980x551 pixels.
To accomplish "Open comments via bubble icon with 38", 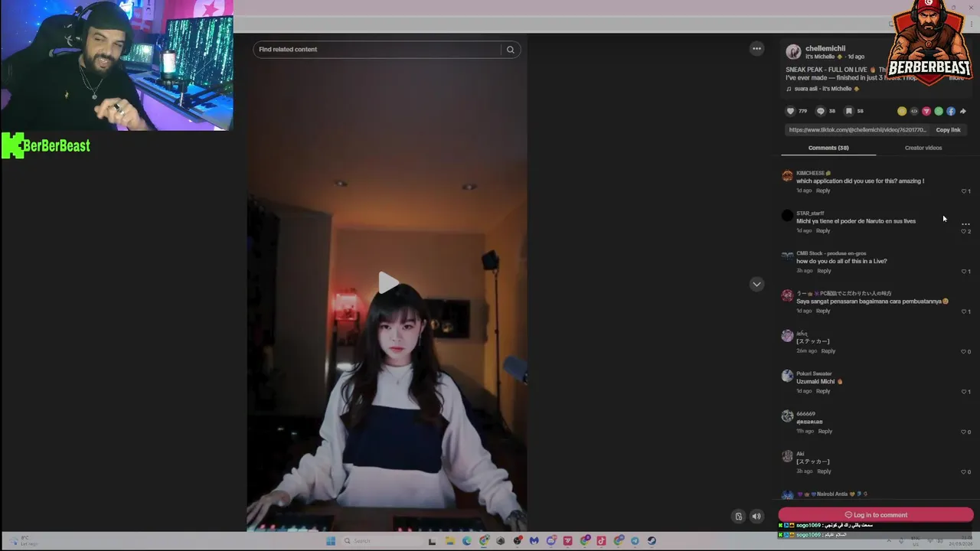I will pos(821,111).
